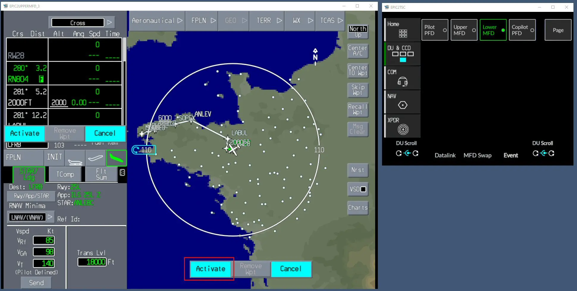Click Skip Wpt button
Viewport: 577px width, 291px height.
click(x=358, y=90)
